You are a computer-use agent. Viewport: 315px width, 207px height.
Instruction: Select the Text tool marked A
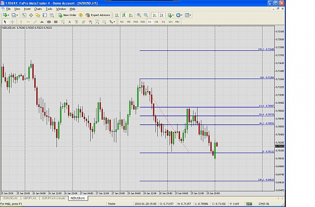(x=70, y=22)
